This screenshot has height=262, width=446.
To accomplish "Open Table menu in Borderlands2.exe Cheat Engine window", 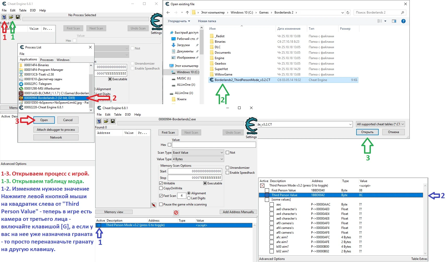I will point(118,115).
